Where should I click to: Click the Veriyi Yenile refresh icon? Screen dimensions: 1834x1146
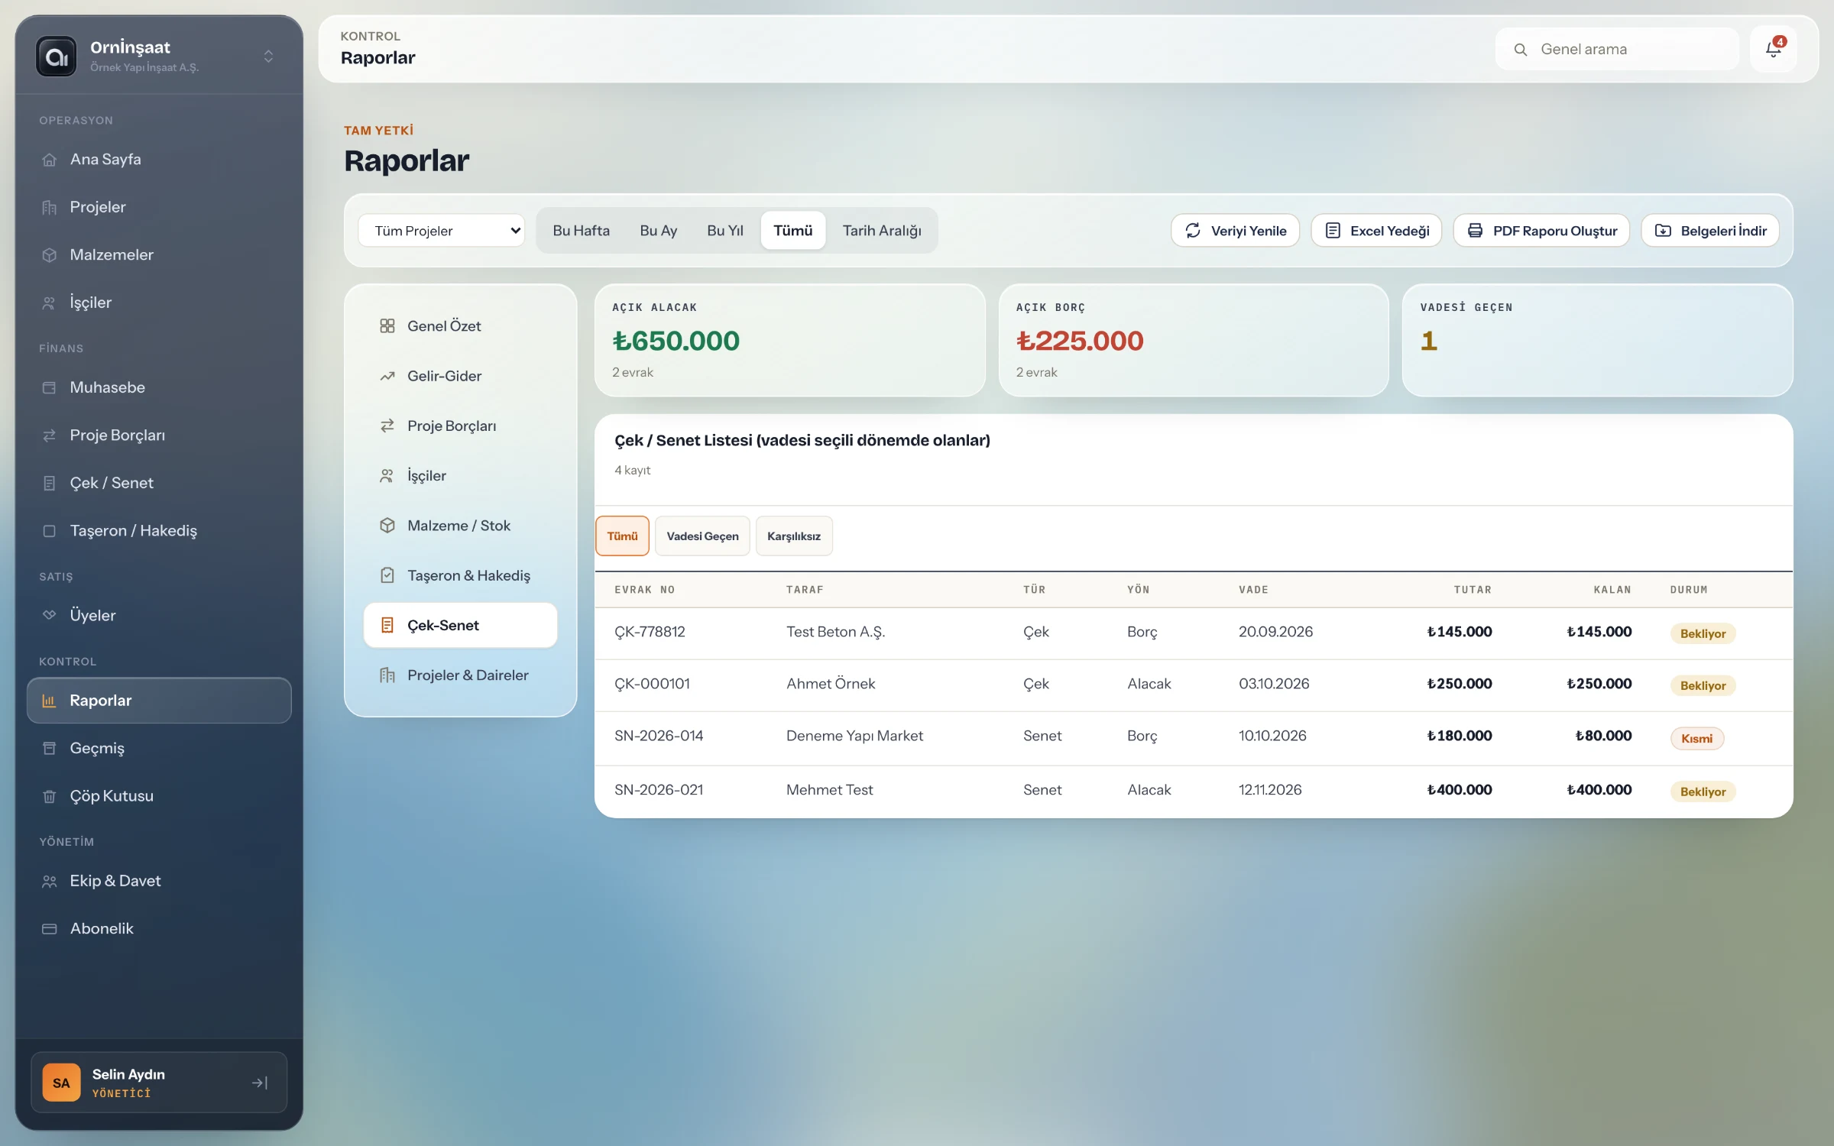(x=1193, y=231)
